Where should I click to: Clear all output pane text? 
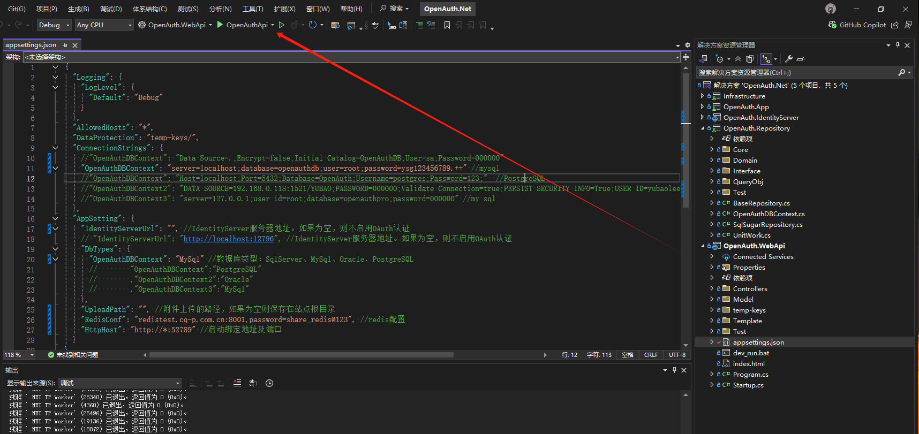237,383
